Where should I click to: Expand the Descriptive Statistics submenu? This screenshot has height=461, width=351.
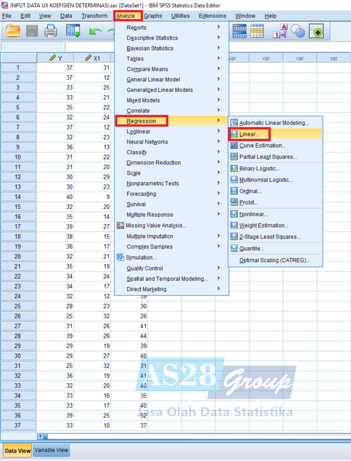152,38
